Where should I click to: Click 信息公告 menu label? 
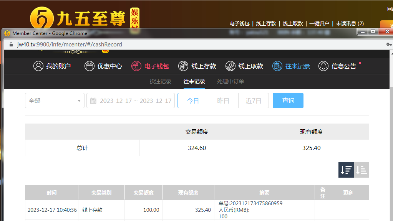(x=343, y=66)
